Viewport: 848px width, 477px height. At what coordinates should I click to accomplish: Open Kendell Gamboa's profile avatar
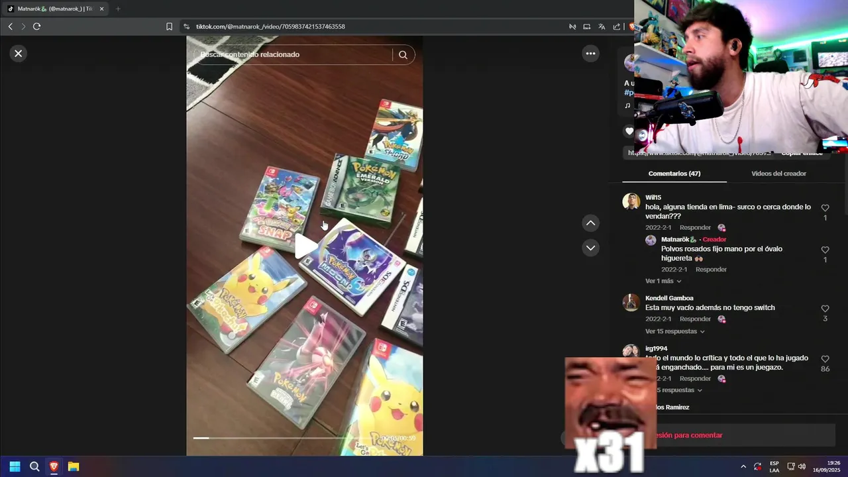pyautogui.click(x=631, y=302)
